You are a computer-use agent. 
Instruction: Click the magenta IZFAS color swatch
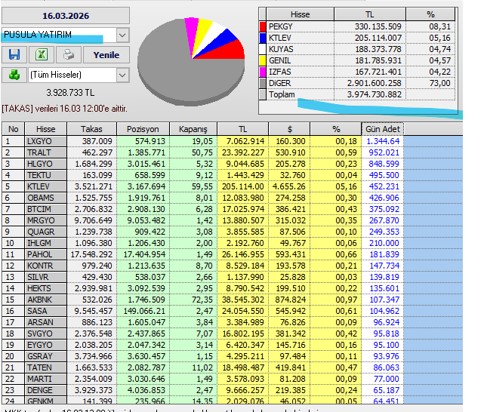(x=263, y=72)
